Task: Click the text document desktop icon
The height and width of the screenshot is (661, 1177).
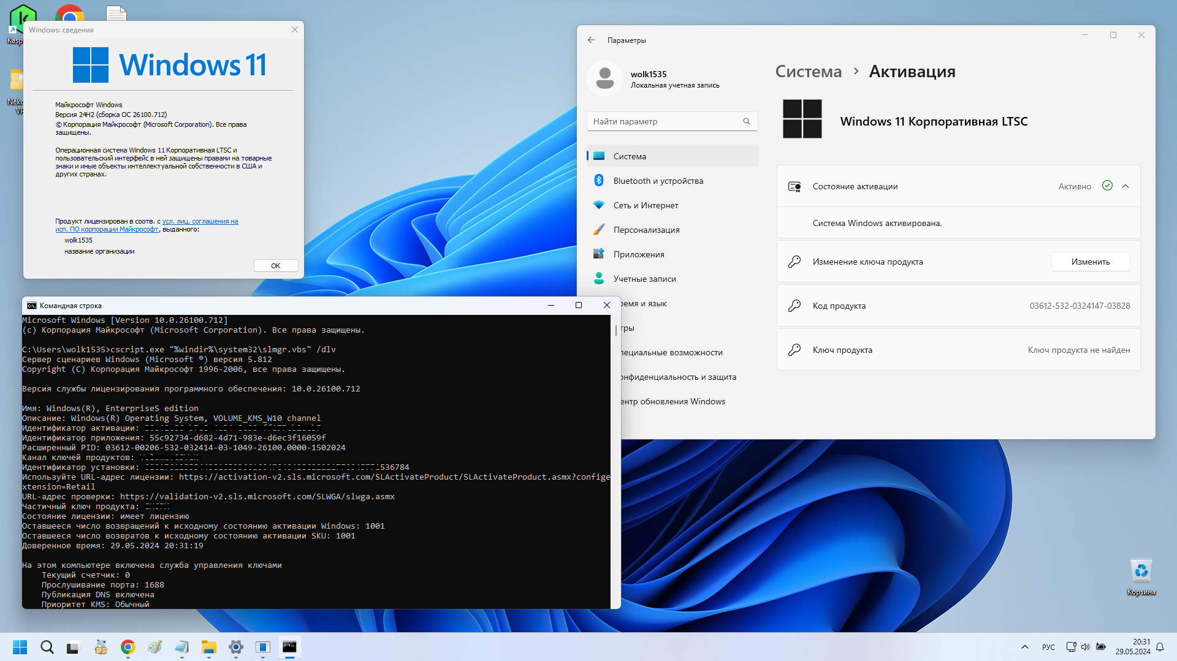Action: [x=116, y=13]
